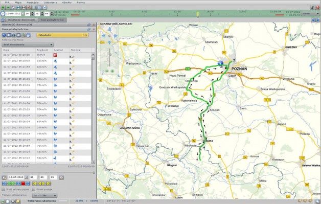The image size is (321, 204).
Task: Click the red parking icon in first table row
Action: click(55, 55)
